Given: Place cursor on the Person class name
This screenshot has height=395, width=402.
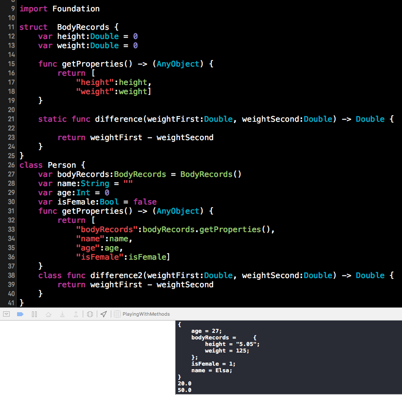Looking at the screenshot, I should (x=61, y=165).
